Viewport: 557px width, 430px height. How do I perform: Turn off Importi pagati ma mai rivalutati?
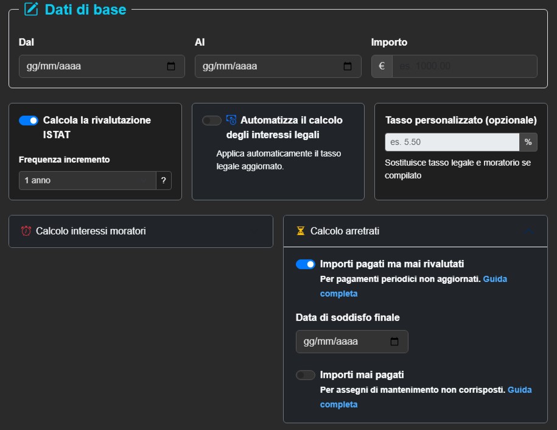pyautogui.click(x=306, y=264)
